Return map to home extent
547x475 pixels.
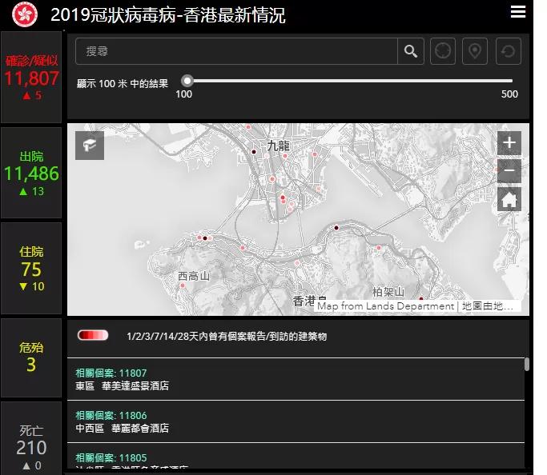(x=509, y=199)
